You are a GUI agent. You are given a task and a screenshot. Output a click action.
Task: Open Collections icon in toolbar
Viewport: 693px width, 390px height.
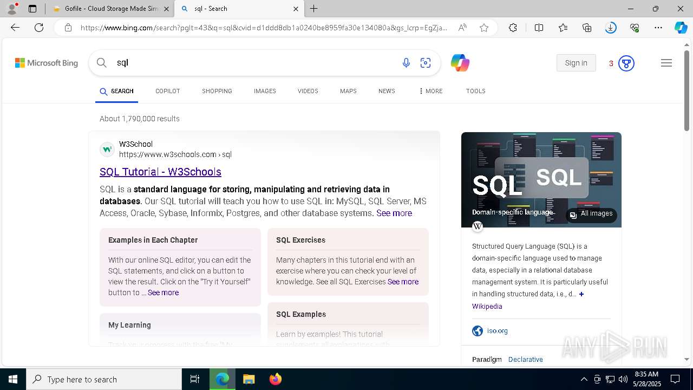(587, 28)
